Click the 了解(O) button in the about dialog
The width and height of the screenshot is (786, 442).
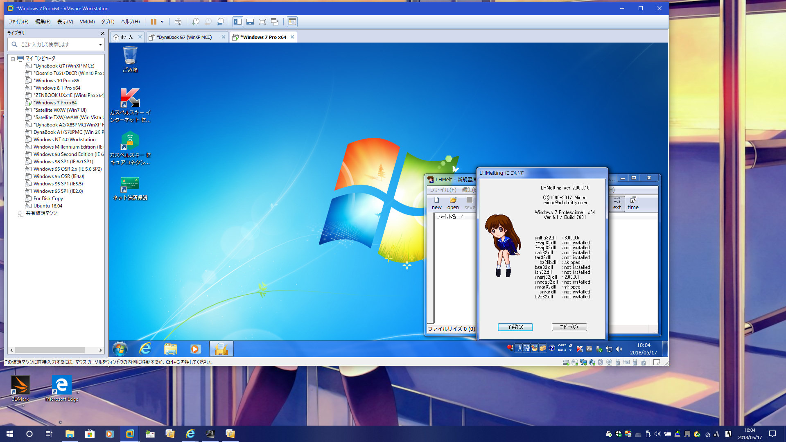point(515,327)
